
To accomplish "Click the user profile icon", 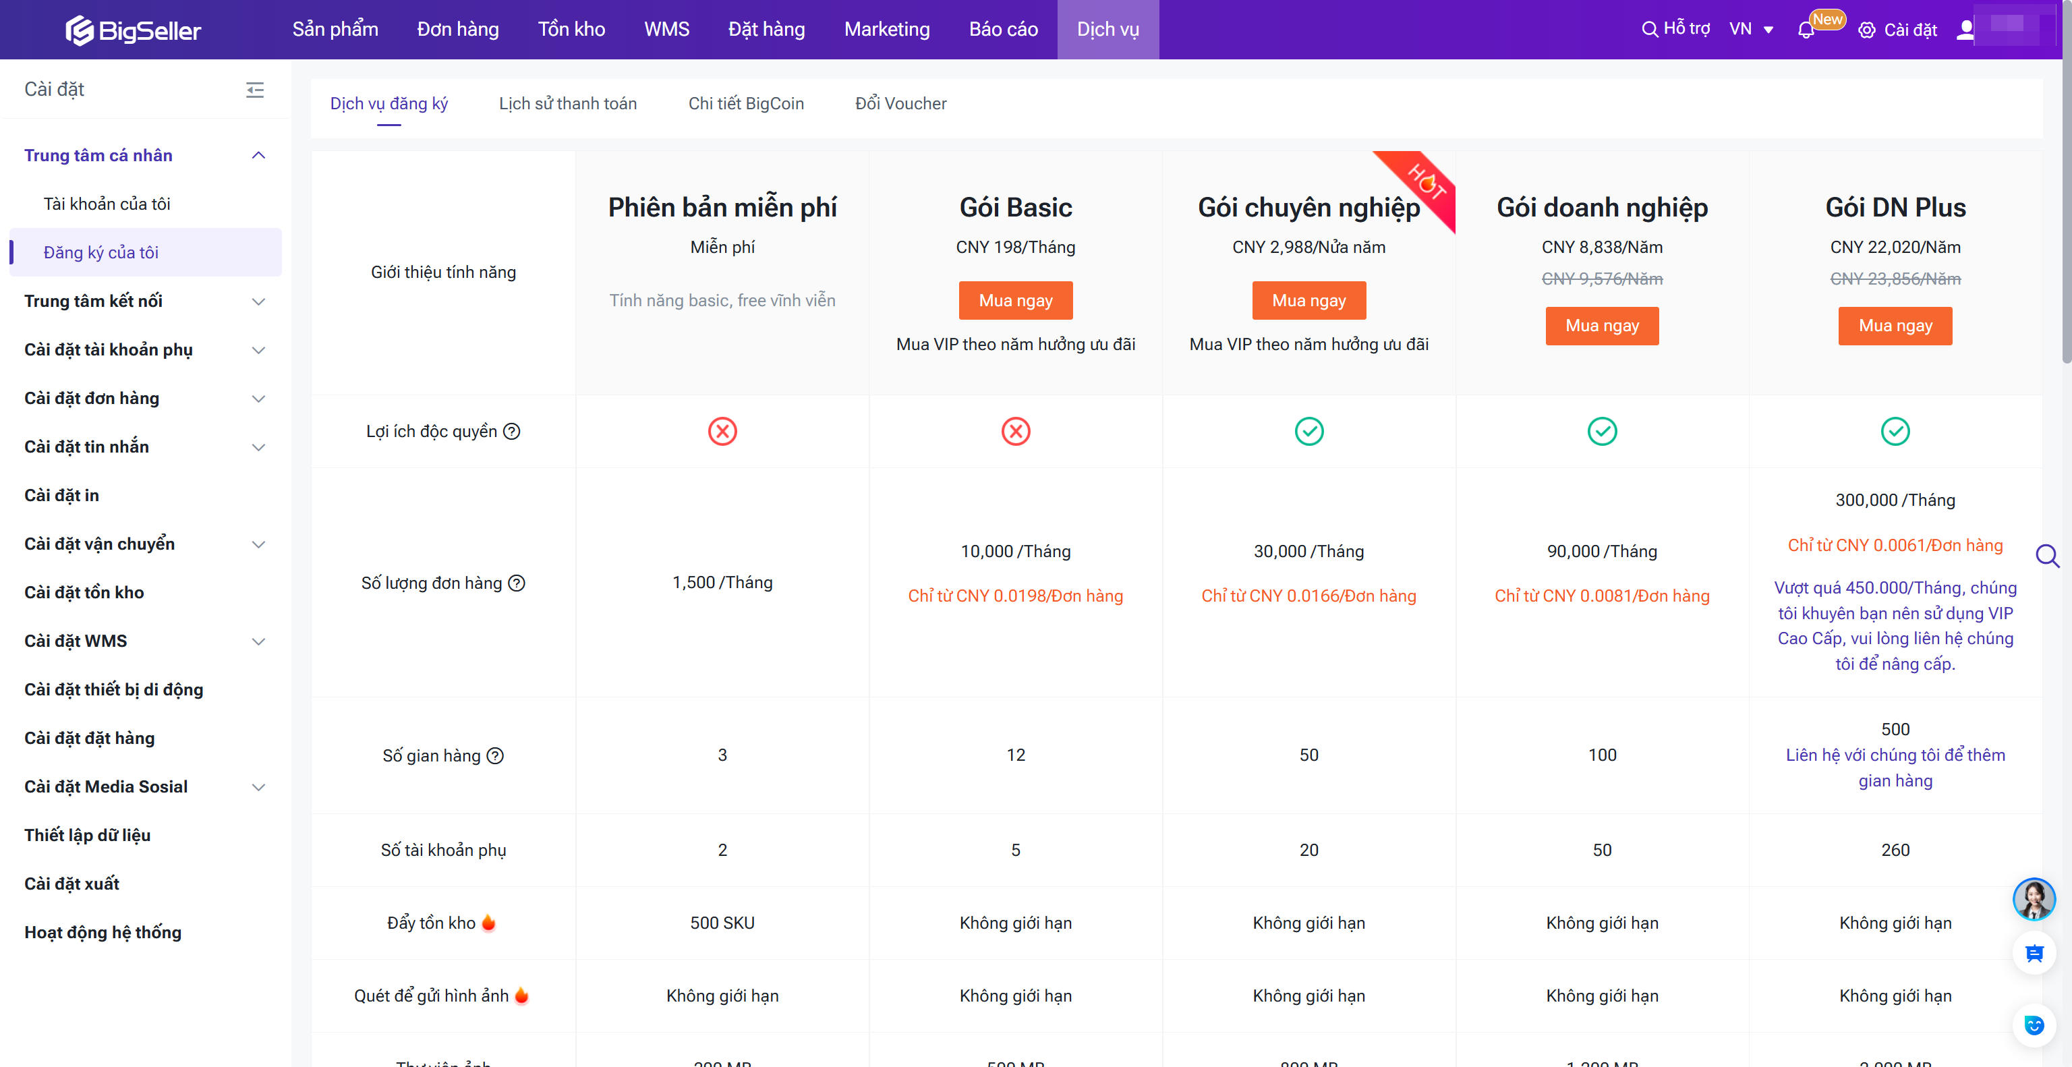I will 1965,30.
